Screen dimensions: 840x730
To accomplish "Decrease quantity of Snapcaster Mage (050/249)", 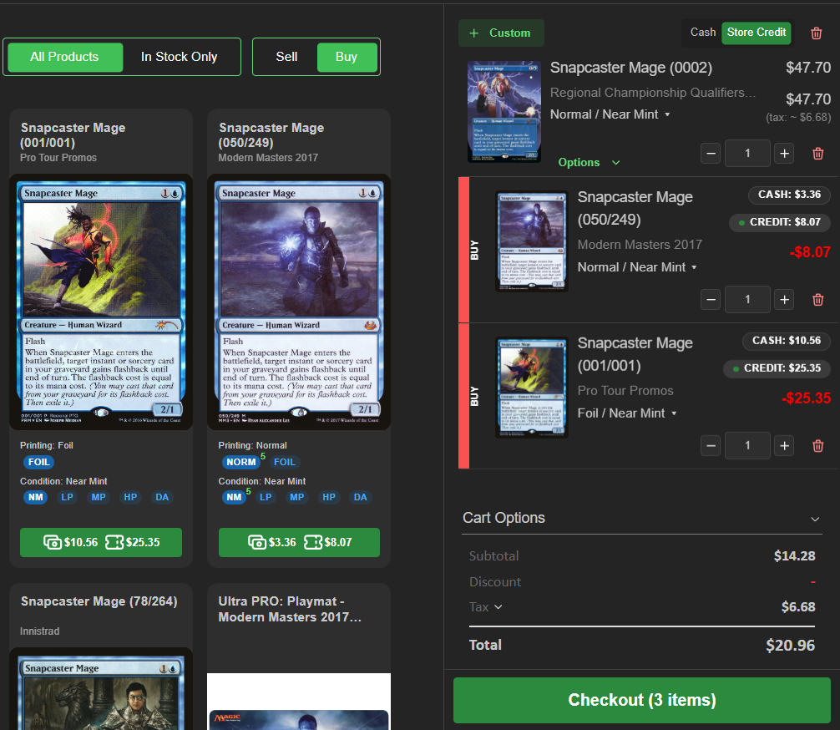I will coord(711,300).
